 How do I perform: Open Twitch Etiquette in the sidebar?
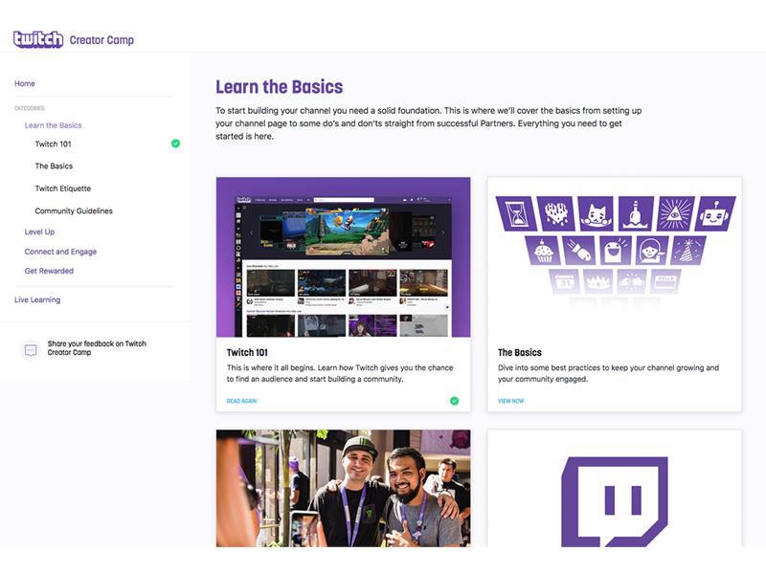pos(63,188)
